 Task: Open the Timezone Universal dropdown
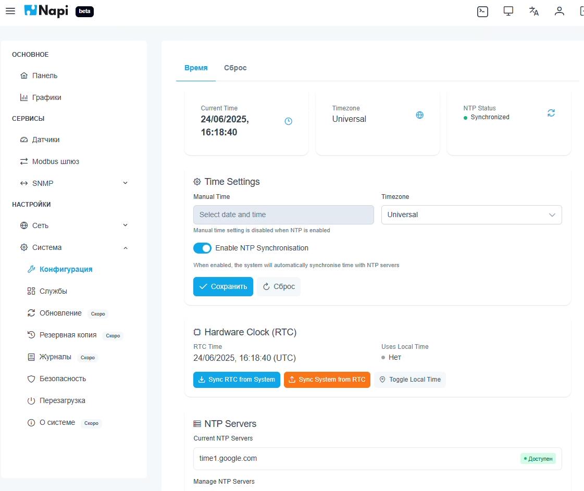click(x=471, y=215)
